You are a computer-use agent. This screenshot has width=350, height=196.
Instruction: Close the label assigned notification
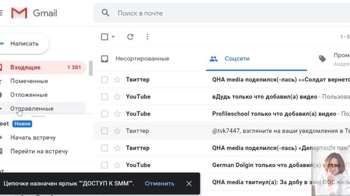pos(189,183)
